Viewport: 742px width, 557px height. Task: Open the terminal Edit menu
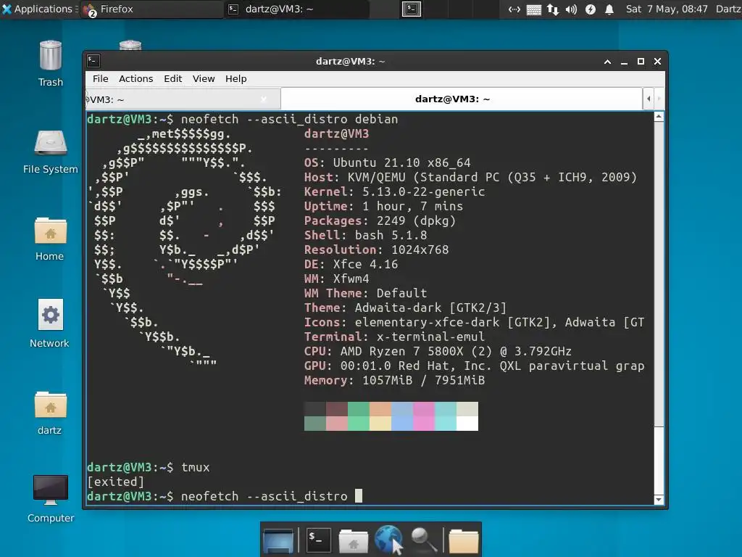[x=172, y=78]
